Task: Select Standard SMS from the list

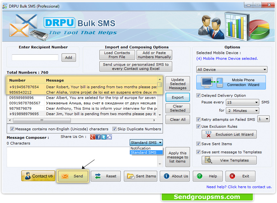Action: tap(143, 152)
